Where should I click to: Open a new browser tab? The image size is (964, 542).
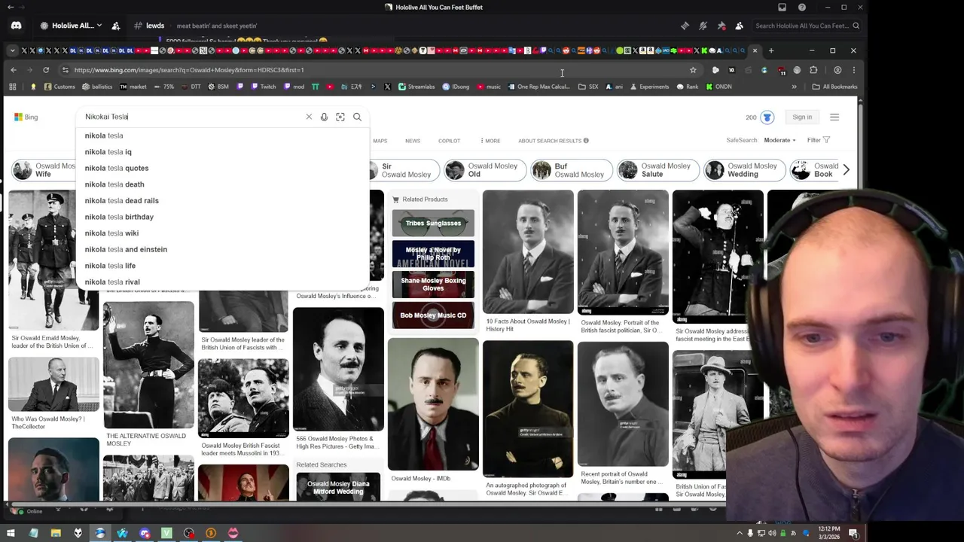click(x=771, y=50)
